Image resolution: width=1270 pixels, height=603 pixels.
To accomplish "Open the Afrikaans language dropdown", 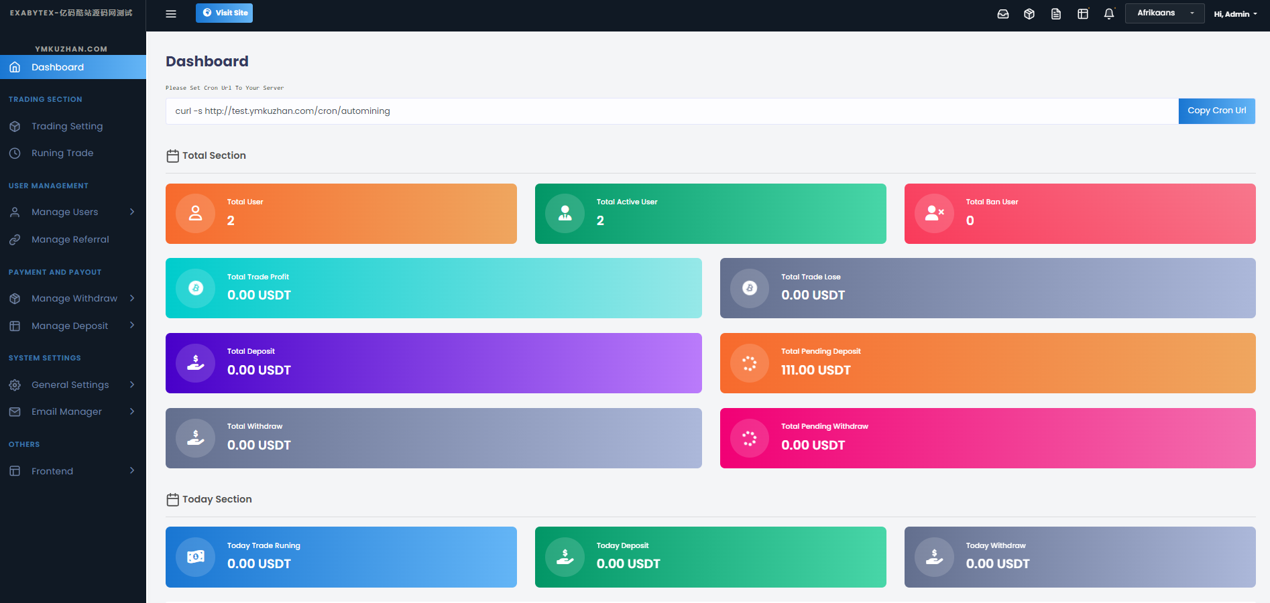I will 1165,13.
